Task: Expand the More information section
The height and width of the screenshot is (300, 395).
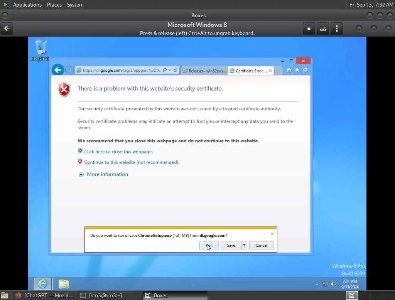Action: point(107,174)
